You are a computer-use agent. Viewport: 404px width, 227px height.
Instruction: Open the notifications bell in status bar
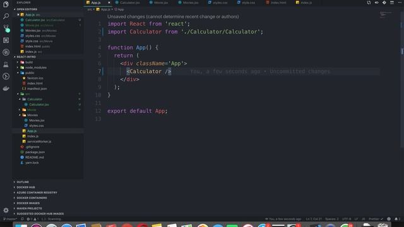(397, 219)
